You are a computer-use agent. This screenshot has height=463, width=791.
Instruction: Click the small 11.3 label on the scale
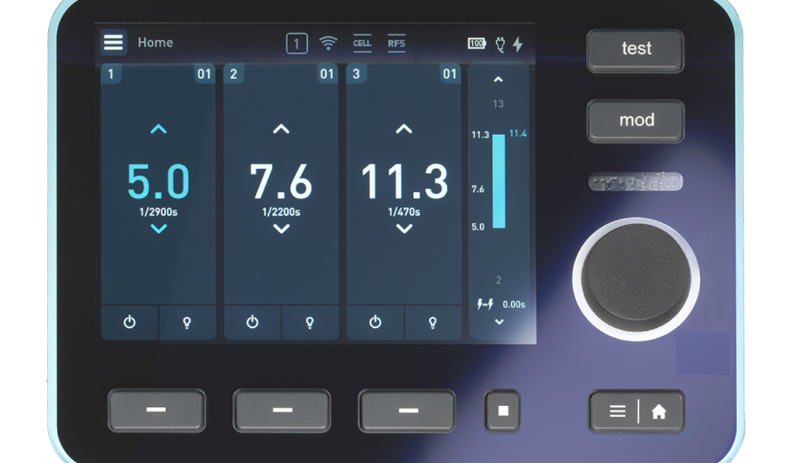(480, 135)
